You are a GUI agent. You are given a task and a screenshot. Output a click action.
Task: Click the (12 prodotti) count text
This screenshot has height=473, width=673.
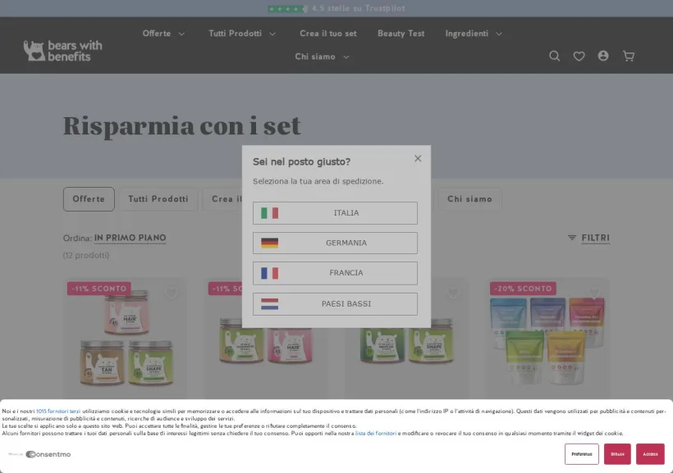86,255
